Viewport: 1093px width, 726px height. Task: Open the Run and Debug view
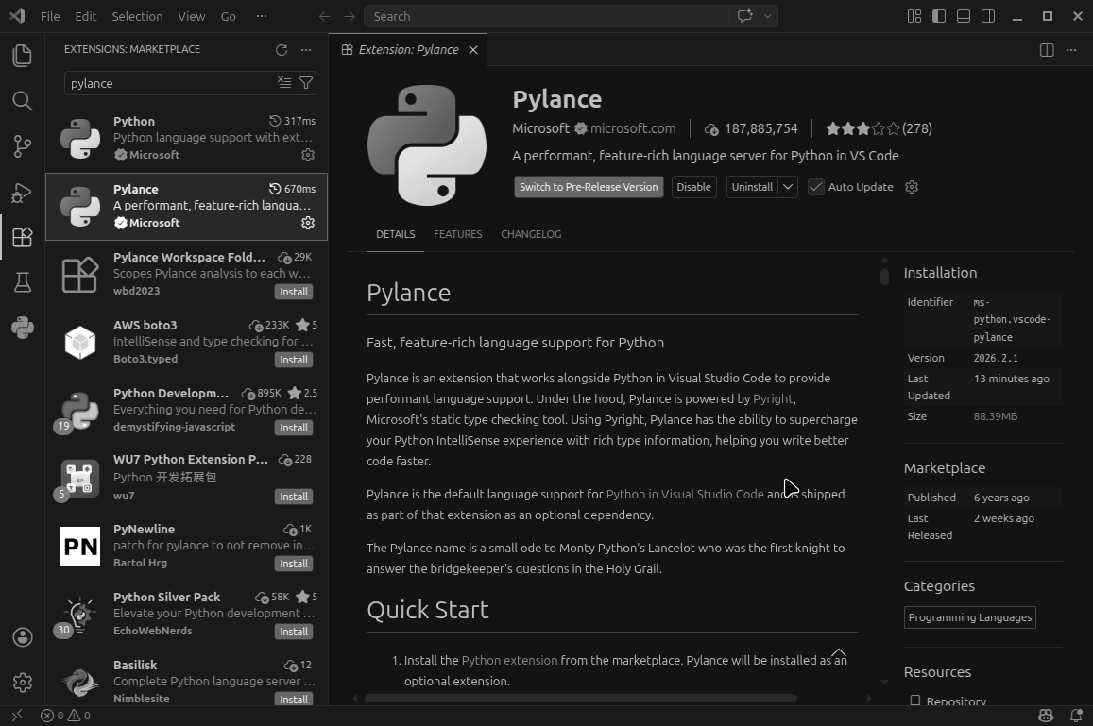click(23, 193)
